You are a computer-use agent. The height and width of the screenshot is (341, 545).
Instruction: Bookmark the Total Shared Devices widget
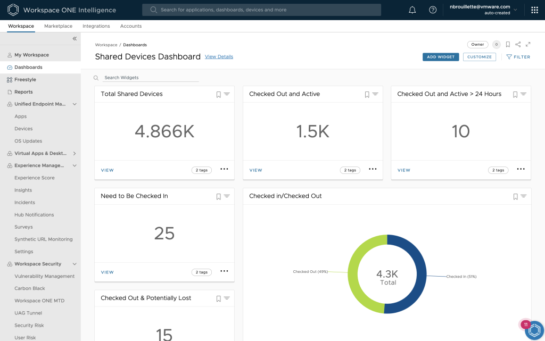218,94
